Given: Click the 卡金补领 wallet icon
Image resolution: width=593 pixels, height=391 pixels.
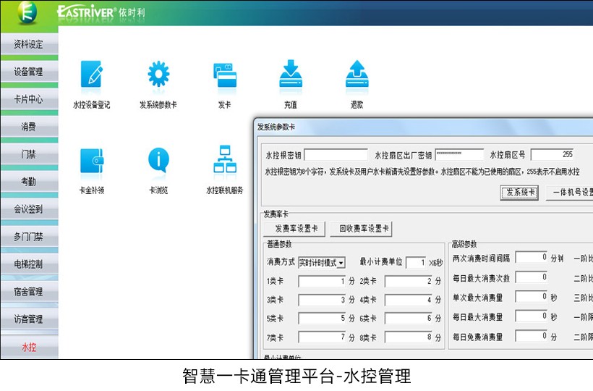Looking at the screenshot, I should pos(92,161).
